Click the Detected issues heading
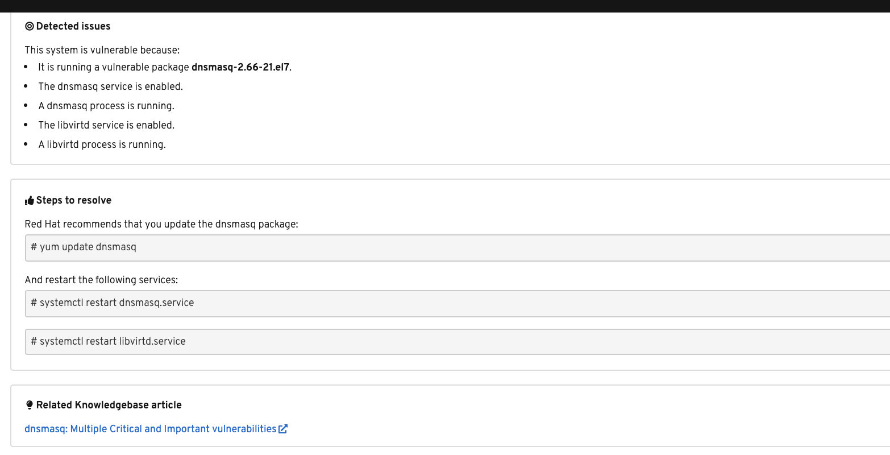 point(73,26)
